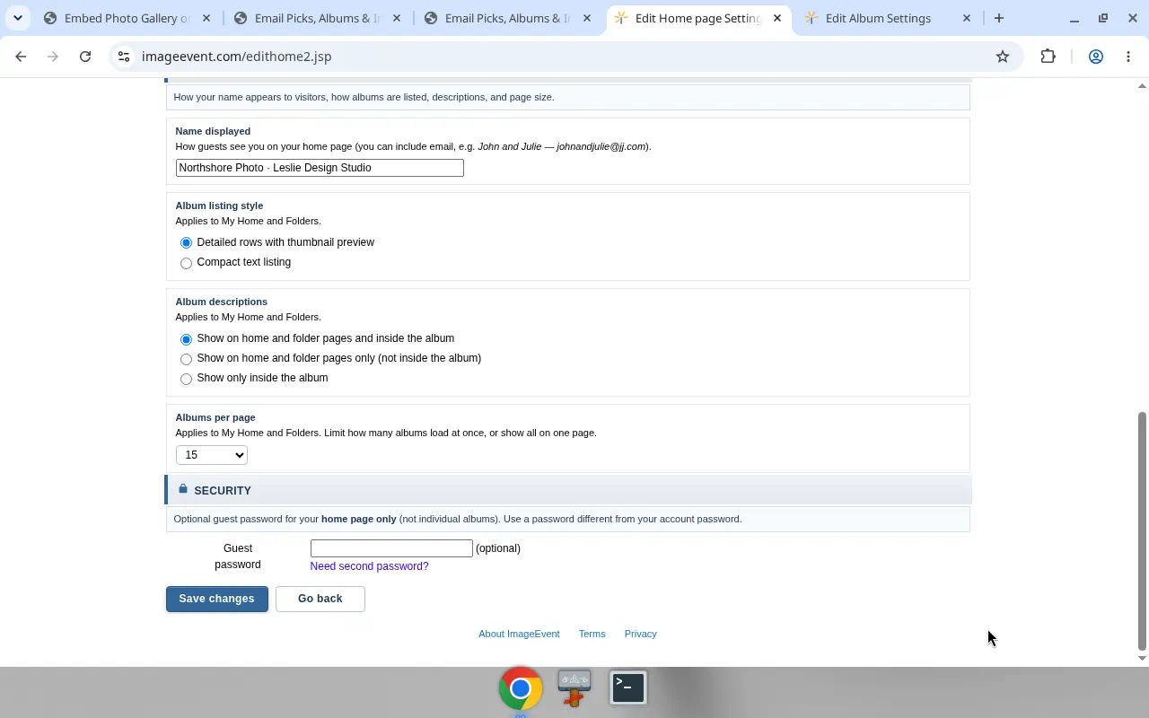Close the second Email Picks tab
1149x718 pixels.
pyautogui.click(x=587, y=18)
